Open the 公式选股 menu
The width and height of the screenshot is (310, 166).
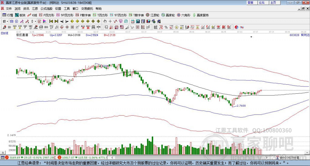[46, 9]
